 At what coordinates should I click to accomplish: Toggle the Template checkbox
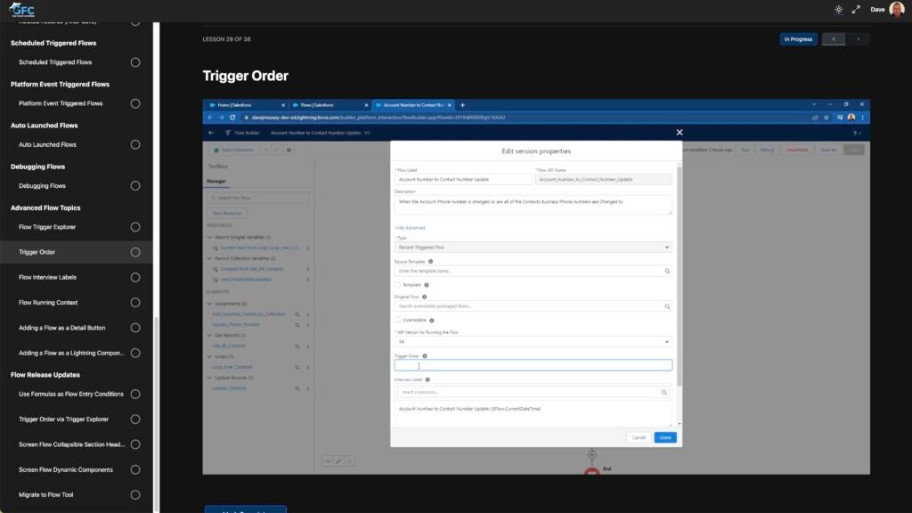coord(398,285)
